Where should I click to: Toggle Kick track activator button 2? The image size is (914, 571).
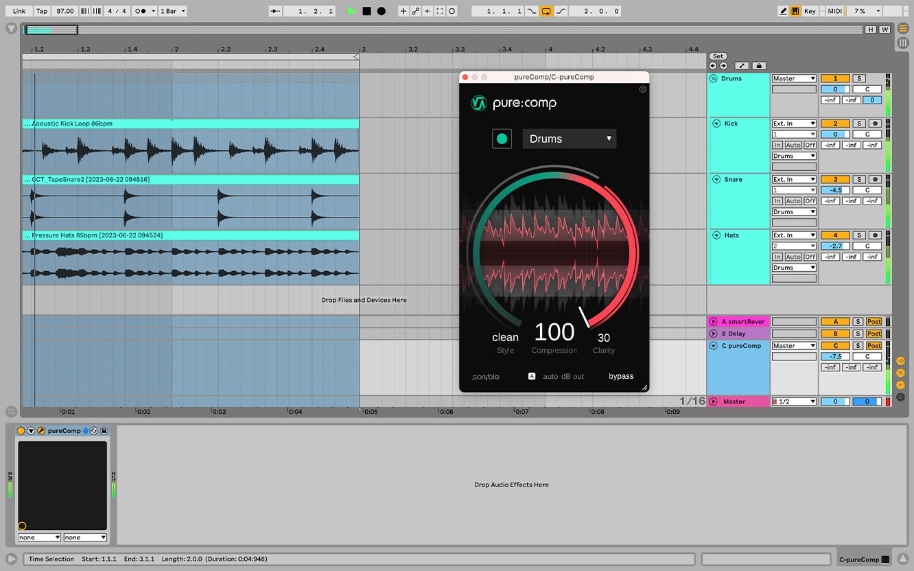coord(835,124)
